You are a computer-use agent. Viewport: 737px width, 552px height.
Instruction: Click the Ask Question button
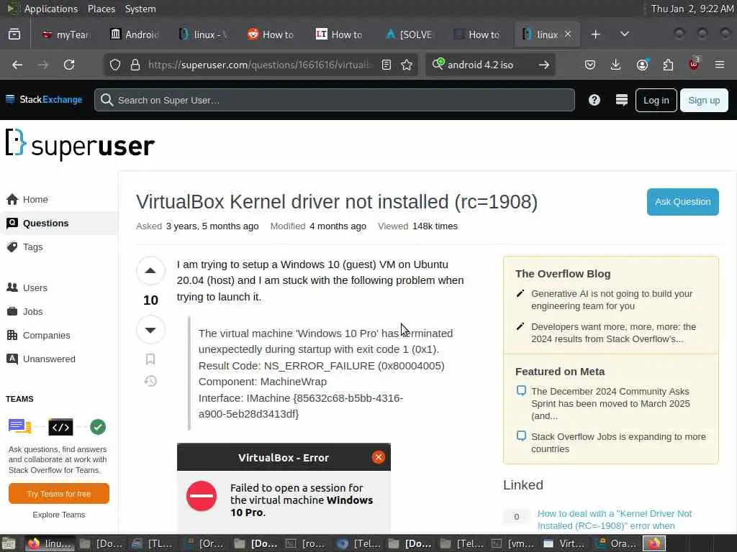pyautogui.click(x=682, y=202)
